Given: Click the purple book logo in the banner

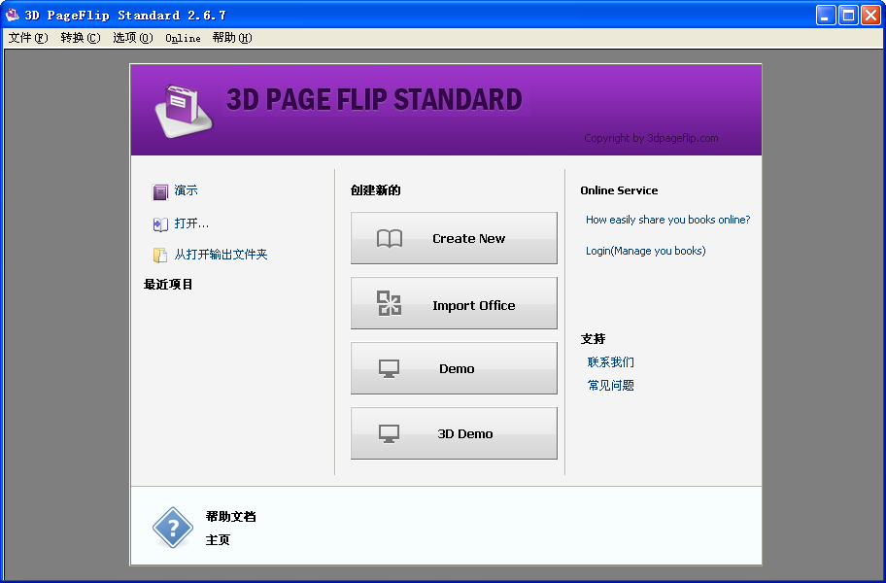Looking at the screenshot, I should pyautogui.click(x=185, y=111).
